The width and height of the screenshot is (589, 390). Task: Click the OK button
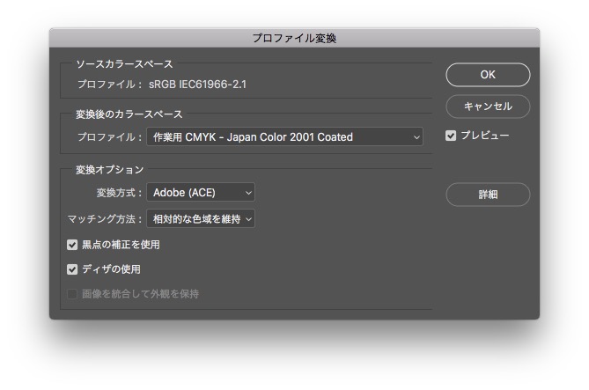pyautogui.click(x=487, y=75)
